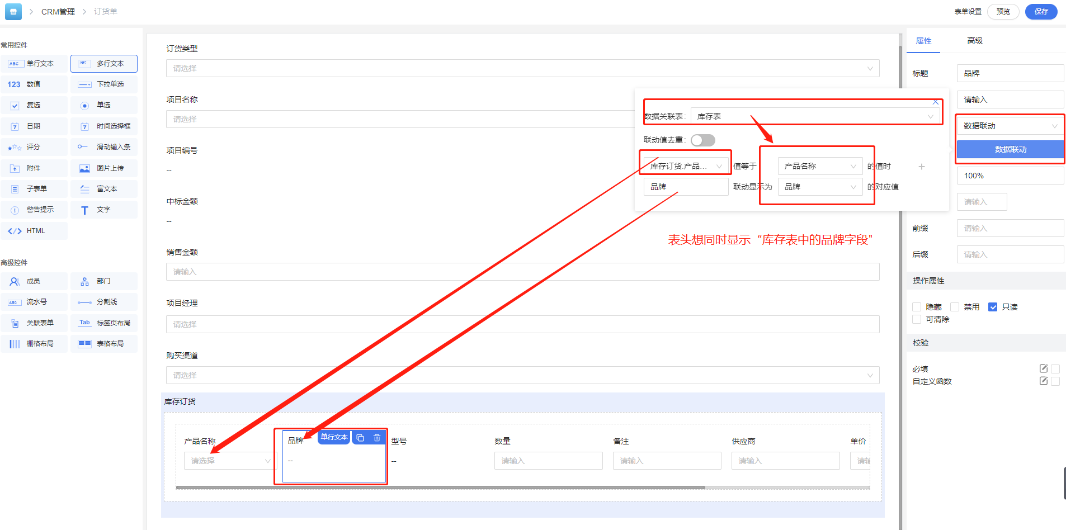The height and width of the screenshot is (530, 1066).
Task: Uncheck the 只读 checkbox
Action: [x=993, y=307]
